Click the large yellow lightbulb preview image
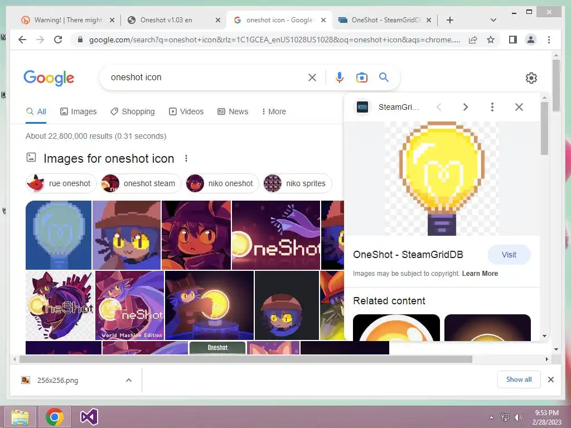The width and height of the screenshot is (571, 428). tap(442, 178)
